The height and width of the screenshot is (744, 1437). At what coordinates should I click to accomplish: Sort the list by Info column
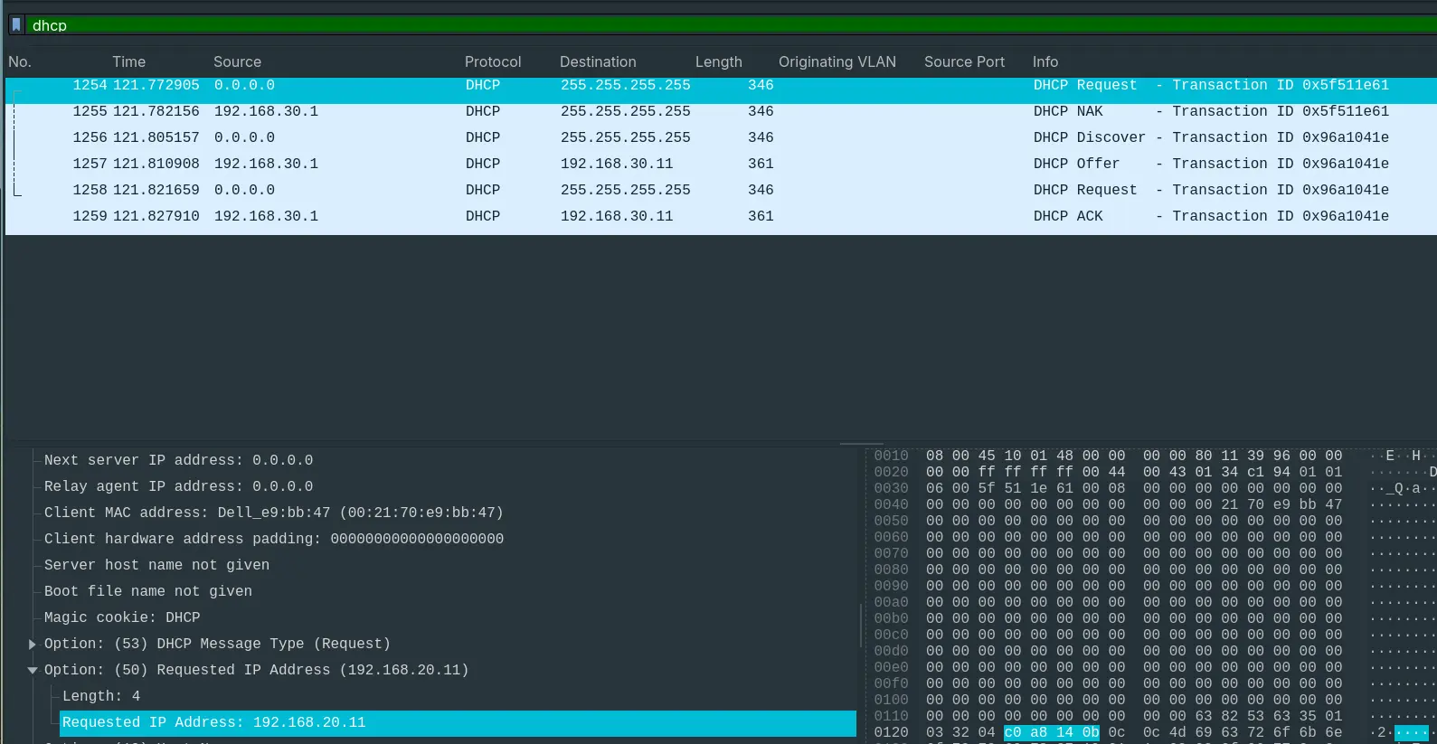(1045, 61)
